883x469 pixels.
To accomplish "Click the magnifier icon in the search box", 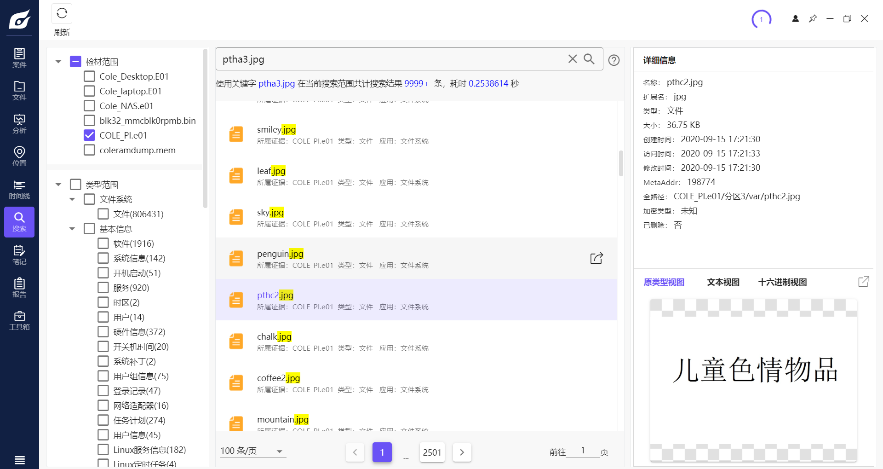I will (589, 59).
